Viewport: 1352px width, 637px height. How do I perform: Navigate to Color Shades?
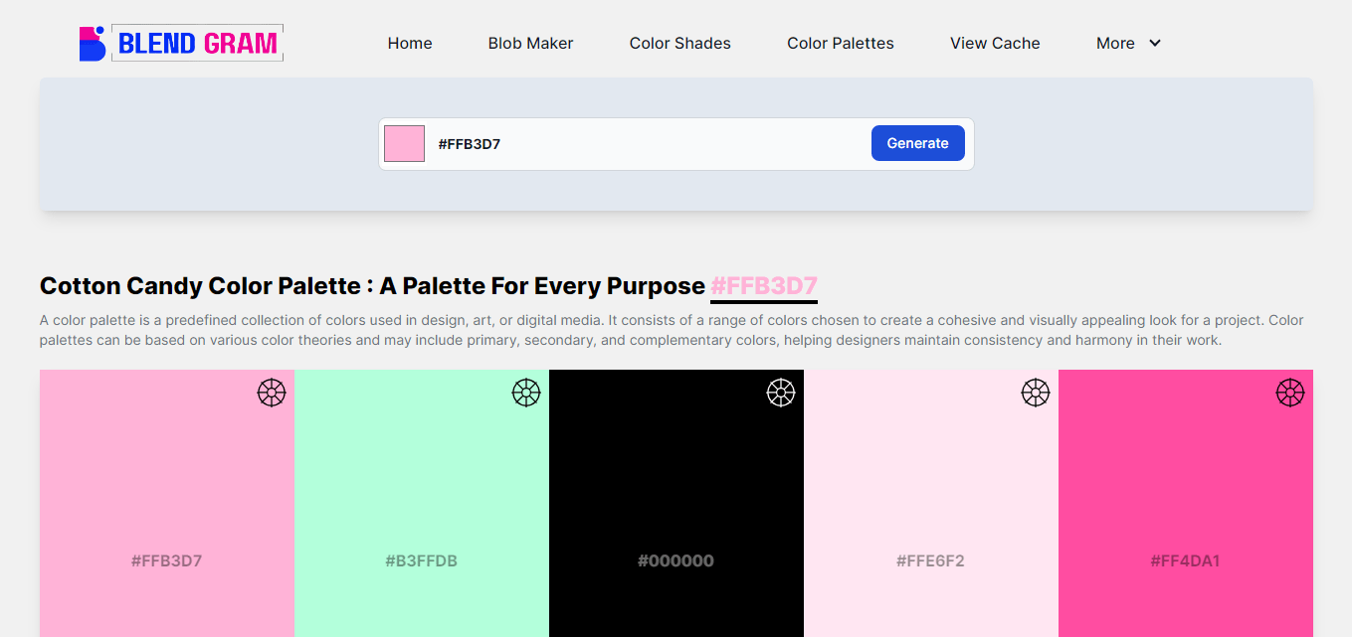coord(679,43)
